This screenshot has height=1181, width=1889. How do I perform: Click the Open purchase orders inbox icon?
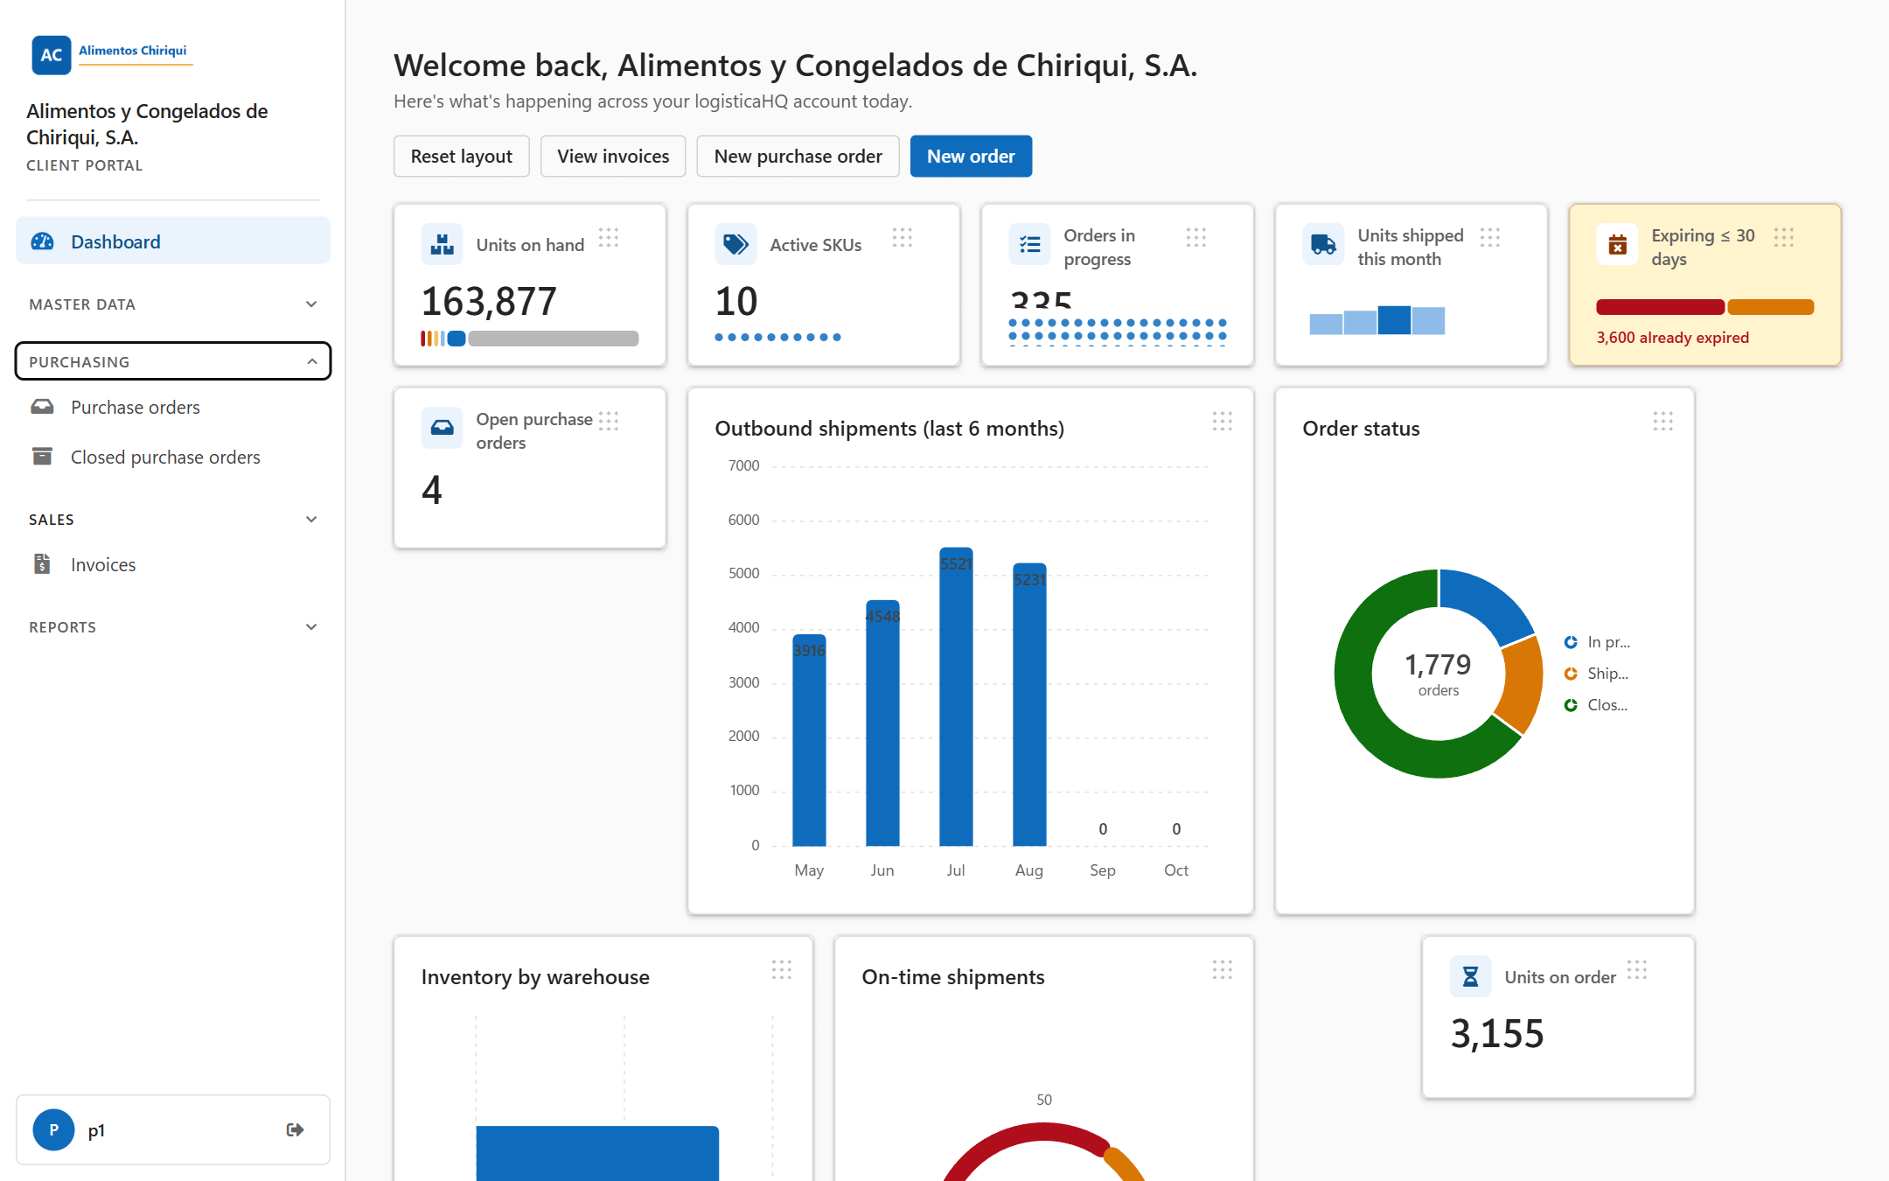442,428
